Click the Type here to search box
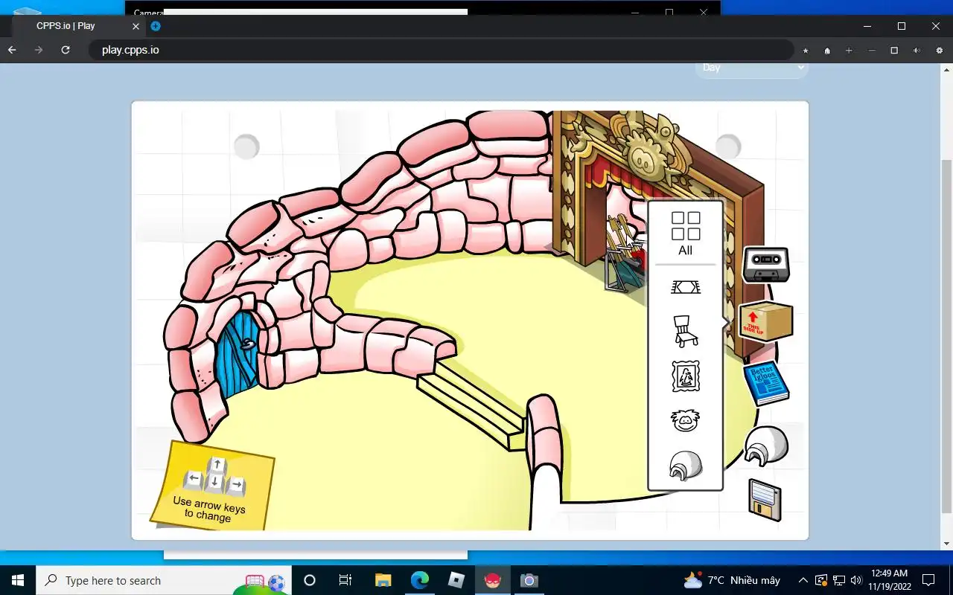953x595 pixels. coord(164,580)
